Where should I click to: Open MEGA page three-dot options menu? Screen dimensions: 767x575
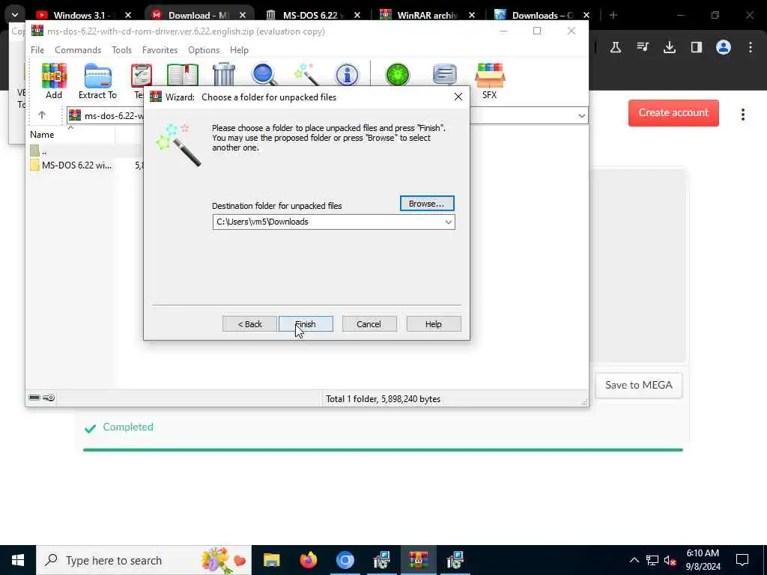point(742,115)
